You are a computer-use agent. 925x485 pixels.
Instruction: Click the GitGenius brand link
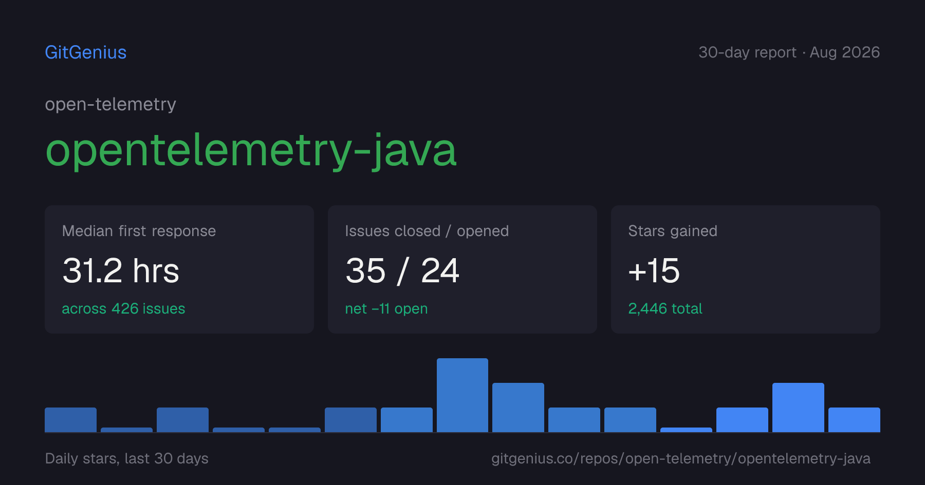click(x=86, y=52)
